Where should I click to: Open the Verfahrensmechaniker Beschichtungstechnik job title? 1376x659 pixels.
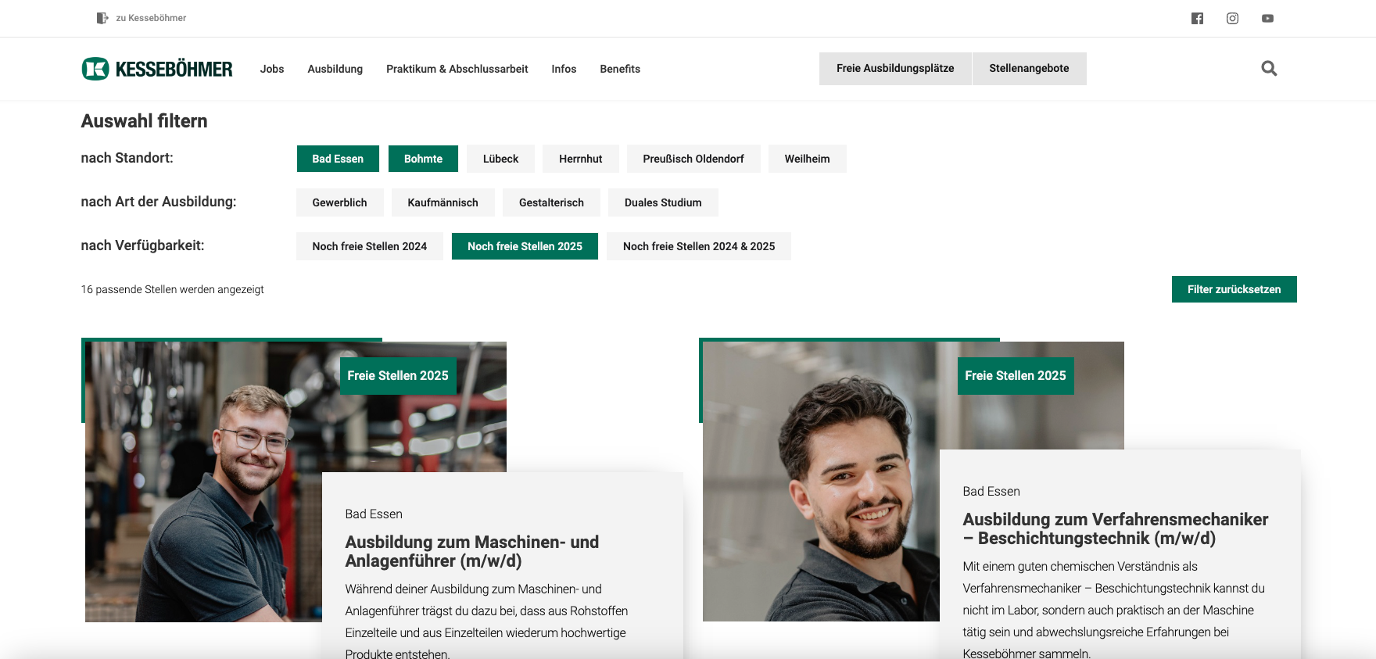pos(1116,528)
